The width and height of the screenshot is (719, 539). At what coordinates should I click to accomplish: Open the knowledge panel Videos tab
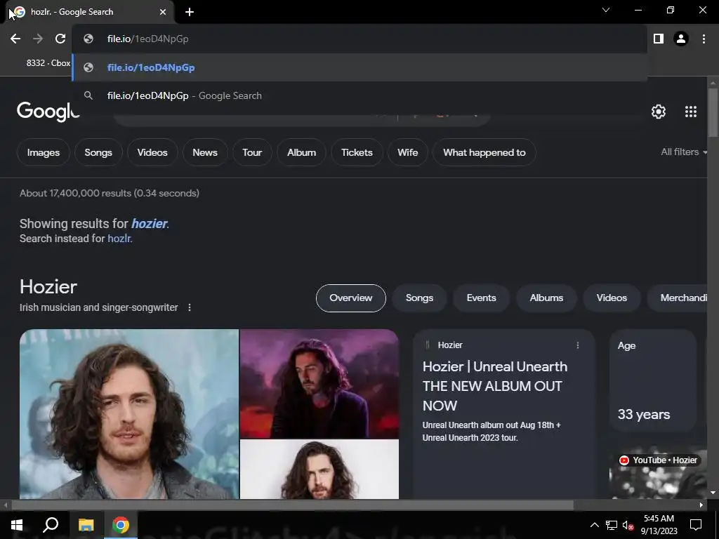coord(612,298)
